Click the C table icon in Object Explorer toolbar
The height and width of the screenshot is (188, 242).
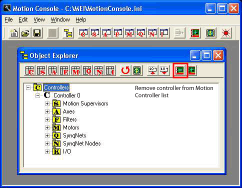point(29,70)
